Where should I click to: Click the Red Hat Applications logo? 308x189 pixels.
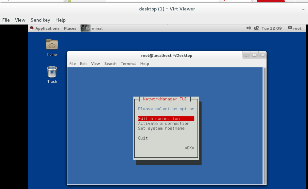pos(31,28)
